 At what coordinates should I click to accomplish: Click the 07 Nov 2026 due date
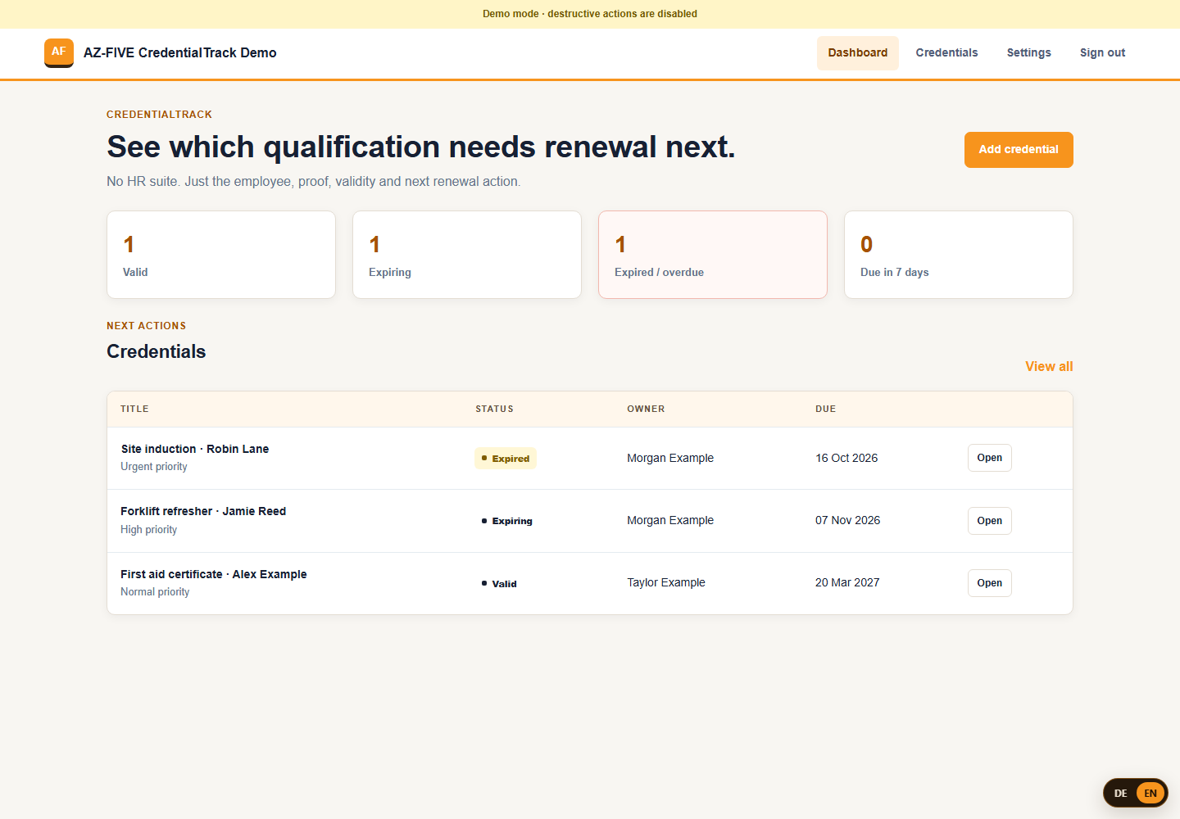tap(847, 520)
